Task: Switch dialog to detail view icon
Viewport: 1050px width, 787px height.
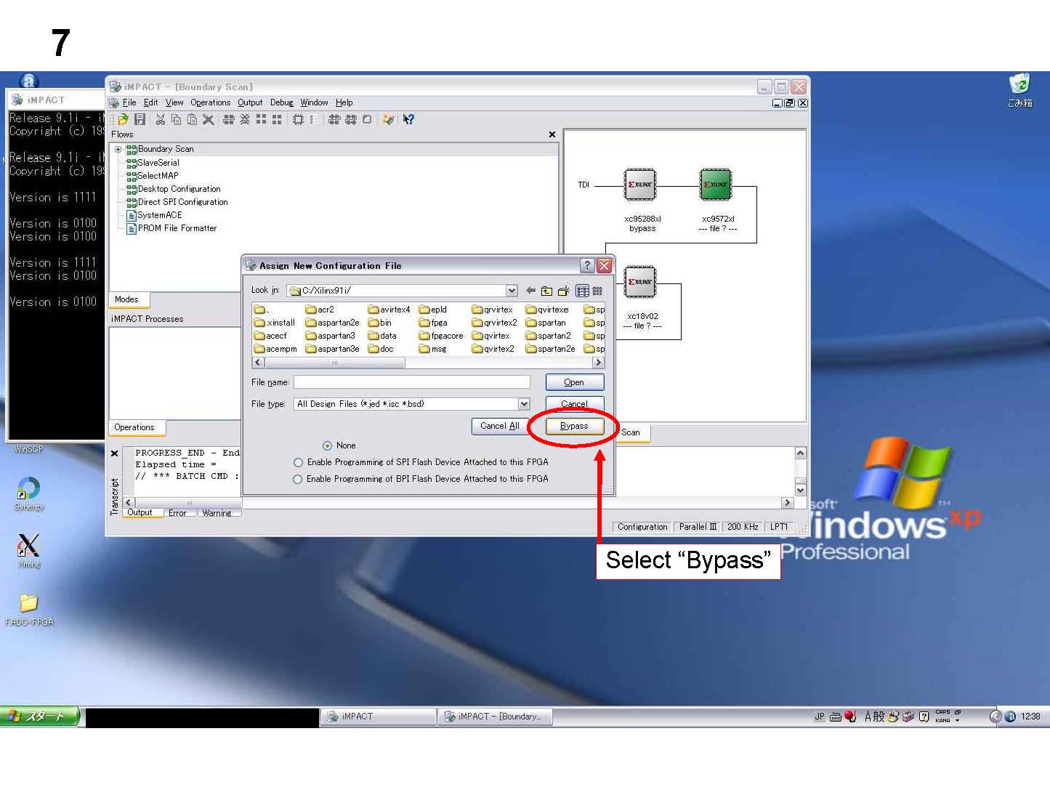Action: (597, 291)
